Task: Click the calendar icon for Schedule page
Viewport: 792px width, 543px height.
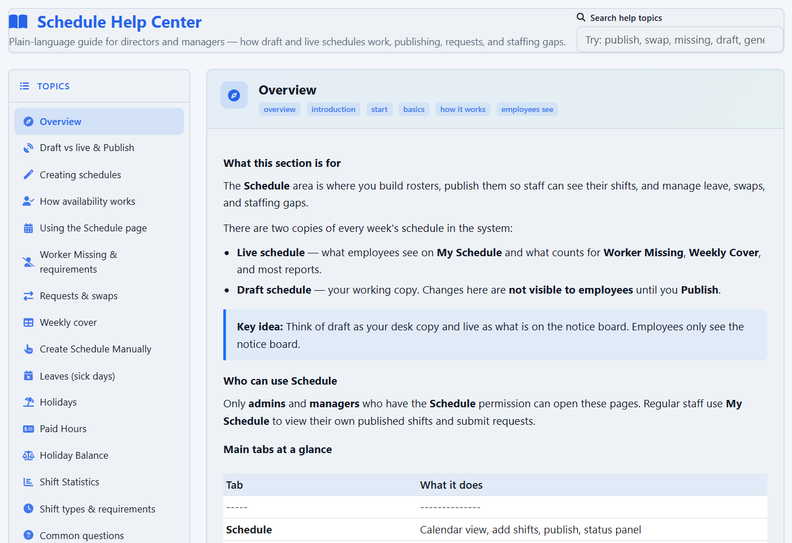Action: coord(28,228)
